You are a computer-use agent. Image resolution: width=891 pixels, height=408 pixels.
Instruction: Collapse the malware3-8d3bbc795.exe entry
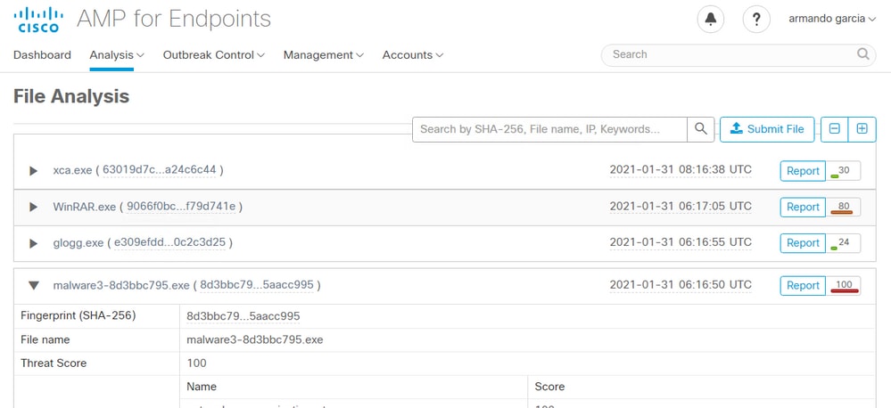(x=34, y=285)
